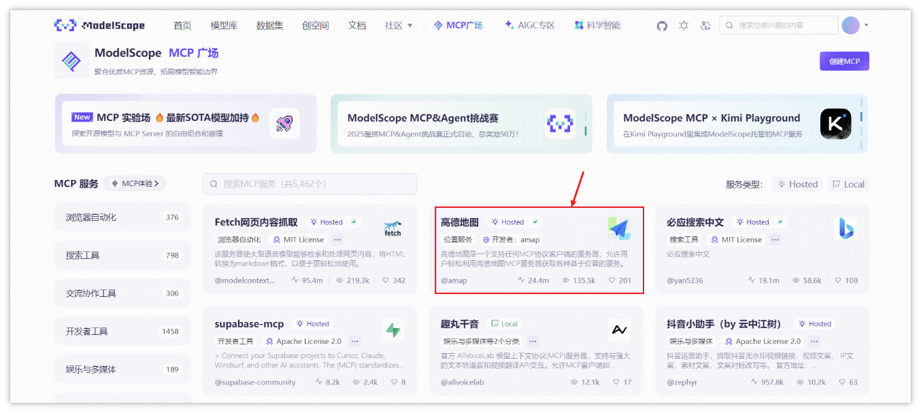This screenshot has width=921, height=413.
Task: Click the @yan5236 author text
Action: coord(685,280)
